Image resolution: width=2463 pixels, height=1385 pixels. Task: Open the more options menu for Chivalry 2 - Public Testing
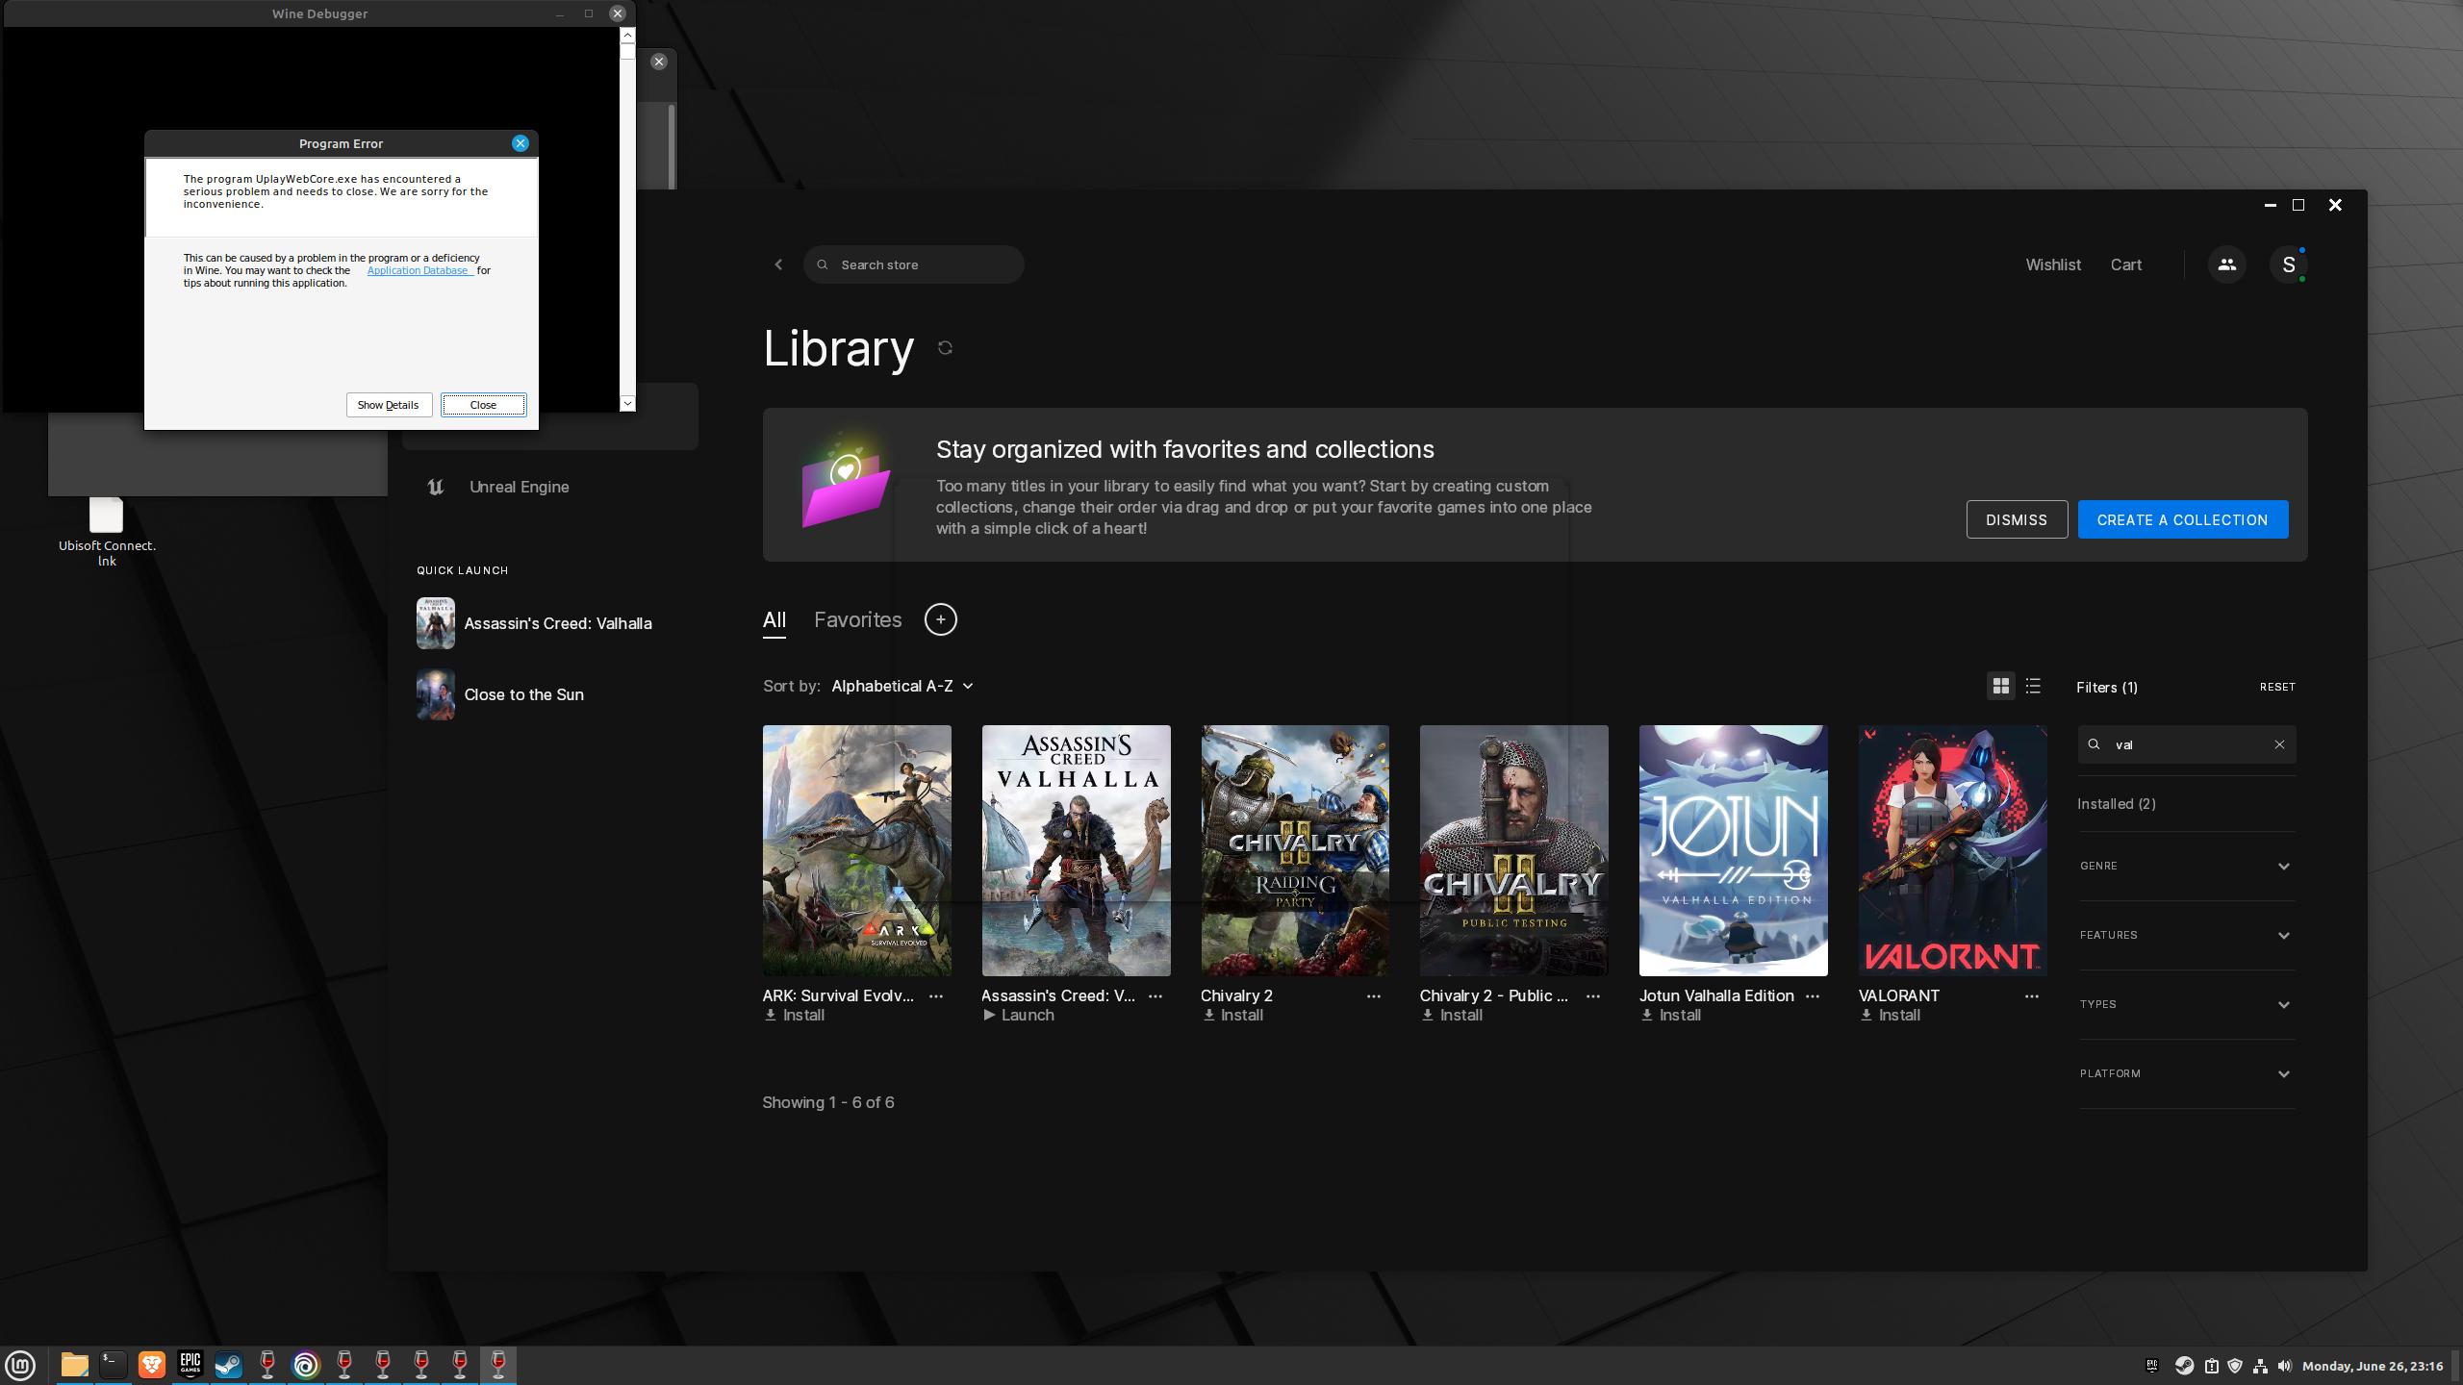(x=1592, y=996)
